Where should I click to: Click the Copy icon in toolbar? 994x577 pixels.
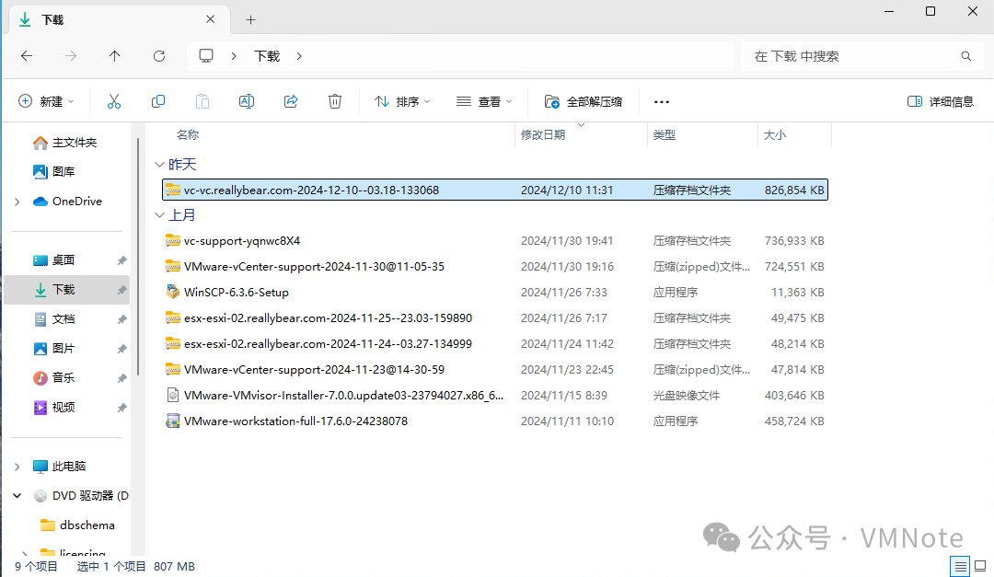coord(158,101)
